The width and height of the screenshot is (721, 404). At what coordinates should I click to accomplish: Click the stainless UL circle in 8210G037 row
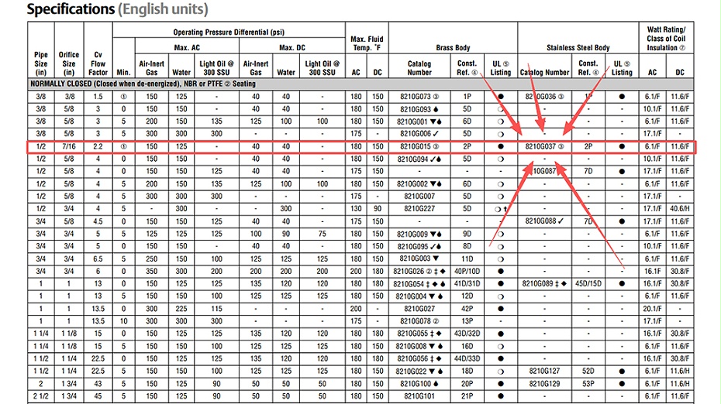(622, 146)
